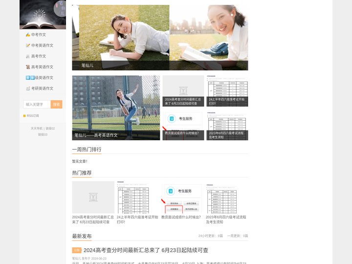Viewport: 352px width, 264px height.
Task: Click the notepad icon beside 中考英语作文
Action: [x=28, y=45]
